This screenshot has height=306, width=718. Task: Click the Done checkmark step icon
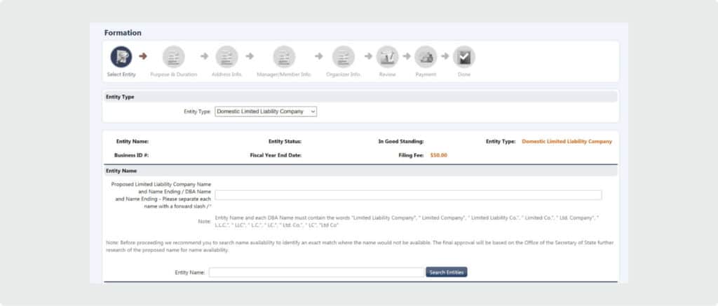point(464,57)
